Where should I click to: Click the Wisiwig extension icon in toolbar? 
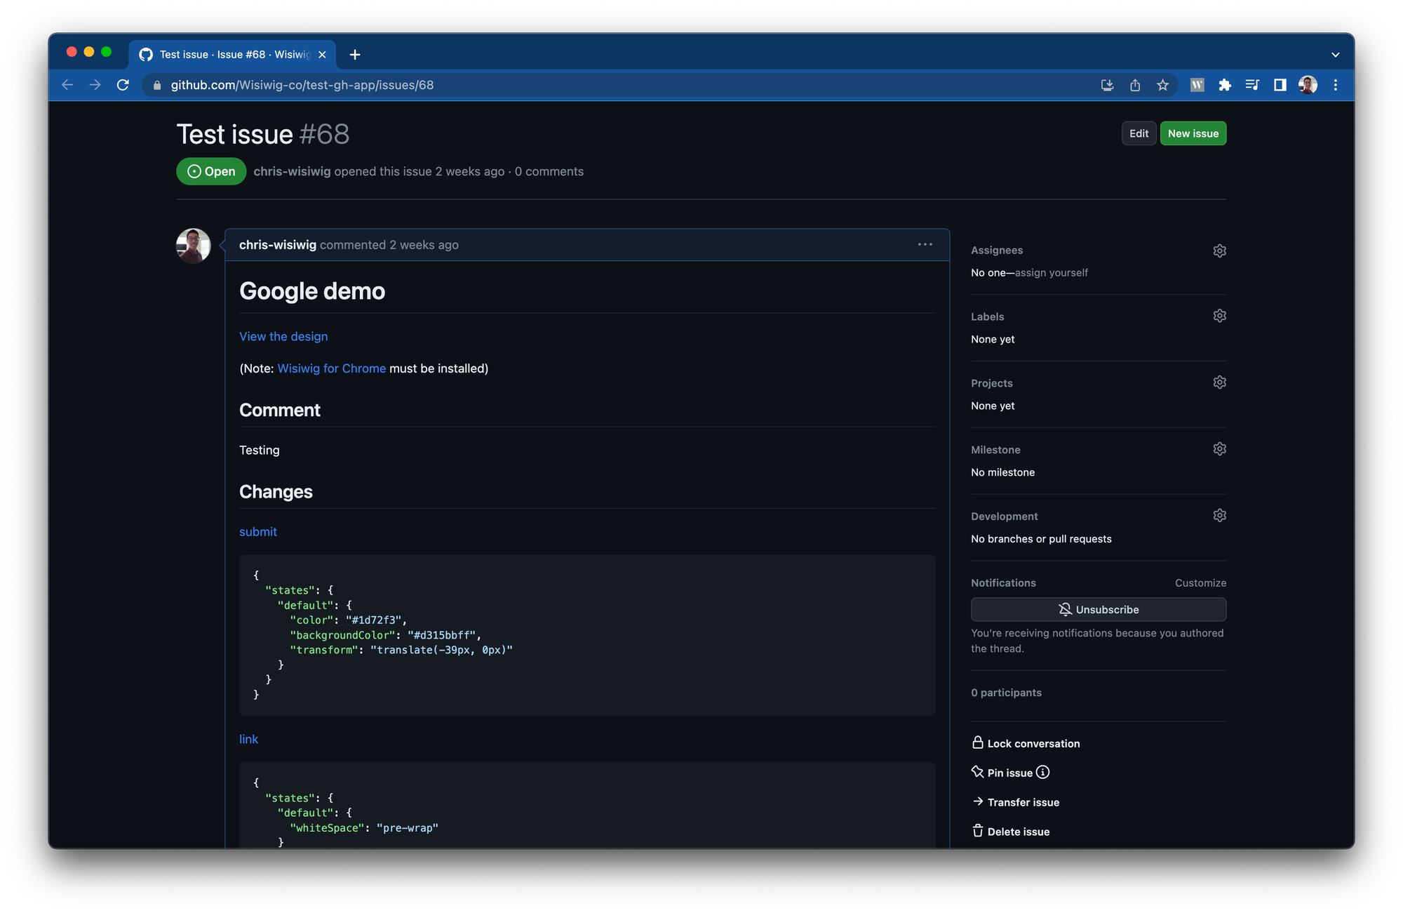(1197, 85)
